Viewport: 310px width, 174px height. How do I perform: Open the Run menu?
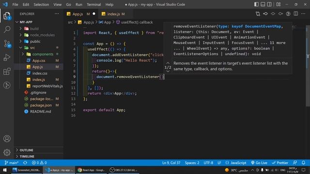pyautogui.click(x=78, y=4)
